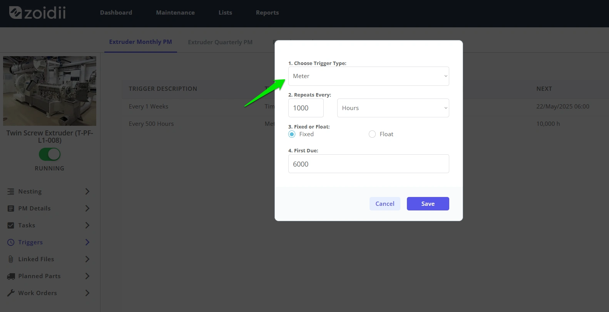Open the Linked Files paperclip icon

(x=11, y=259)
